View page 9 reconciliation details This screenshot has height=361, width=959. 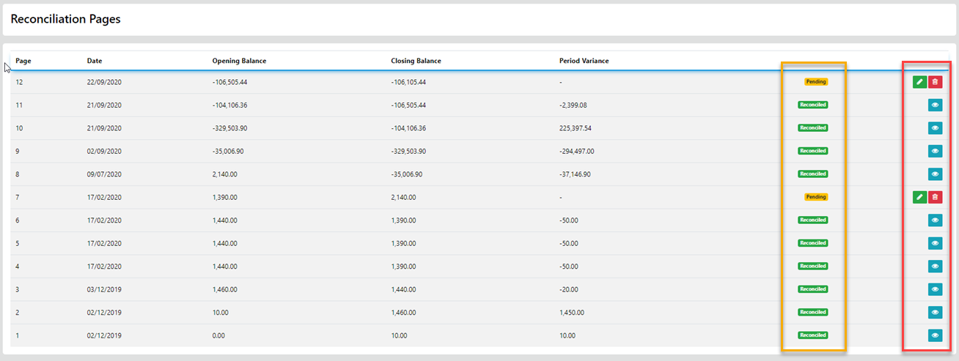click(x=935, y=151)
